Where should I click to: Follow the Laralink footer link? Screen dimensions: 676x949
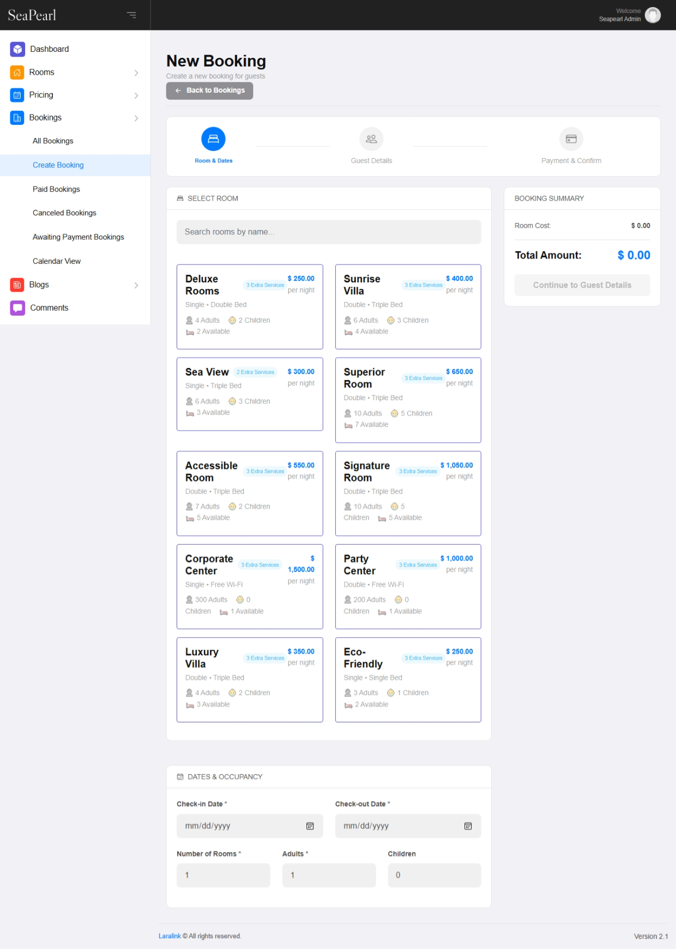170,936
